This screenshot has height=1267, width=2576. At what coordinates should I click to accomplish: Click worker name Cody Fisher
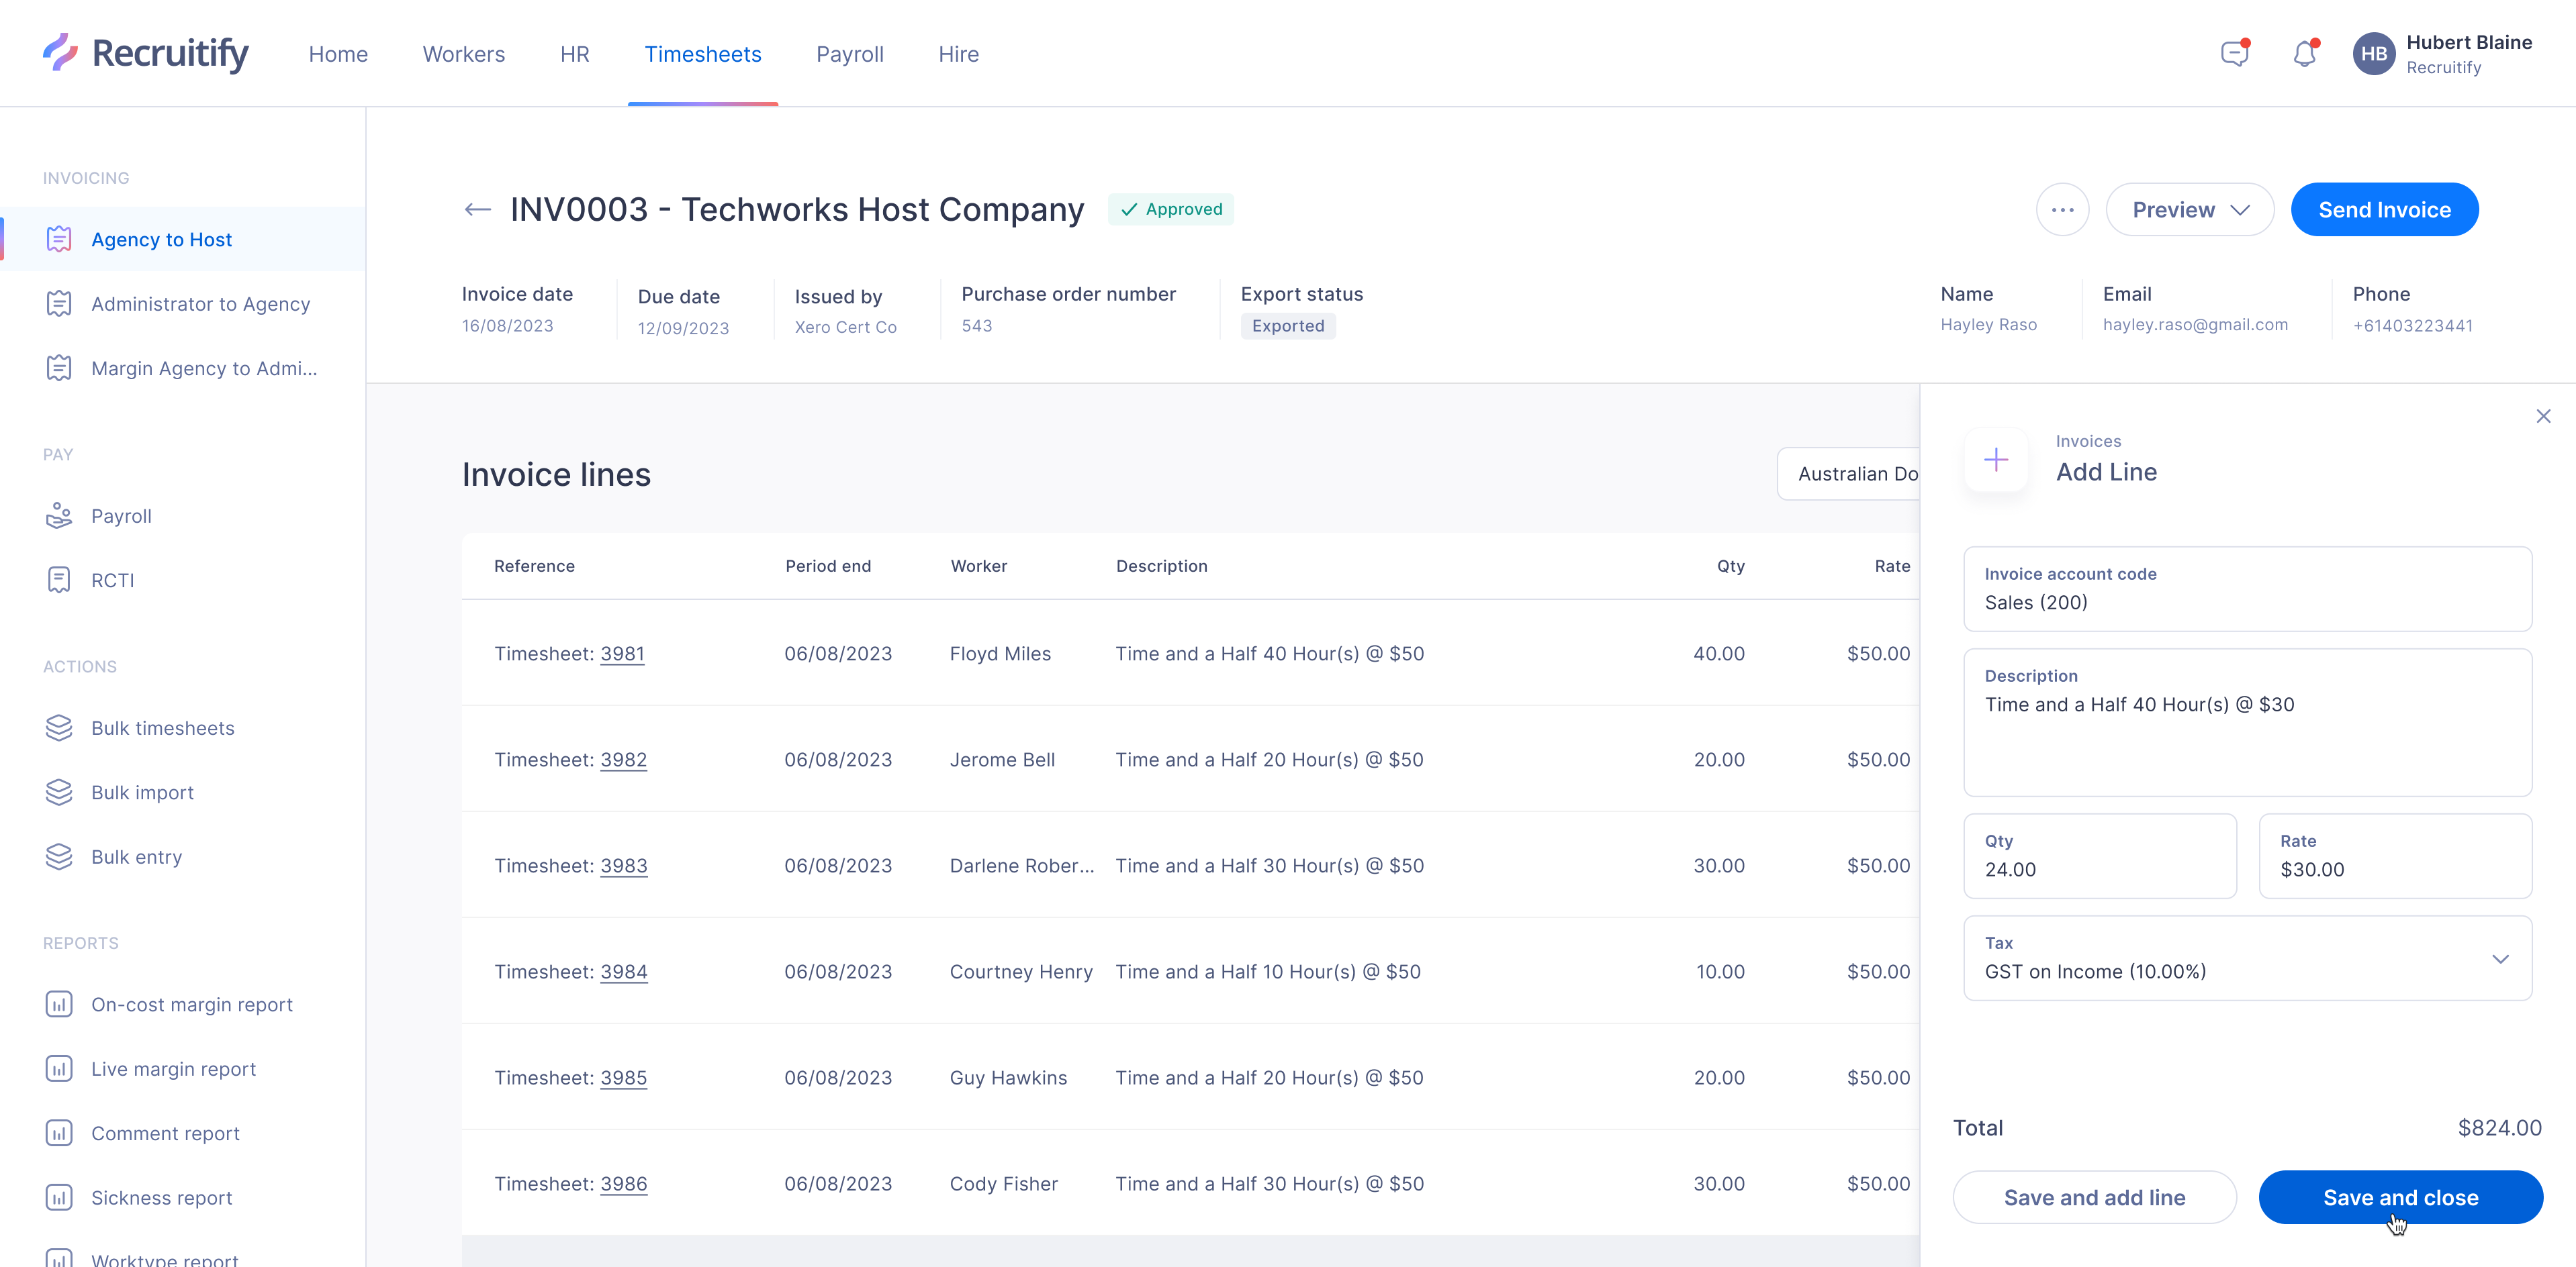(1003, 1183)
